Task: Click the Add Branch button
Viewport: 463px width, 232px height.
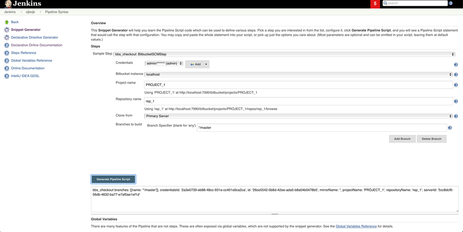Action: coord(402,139)
